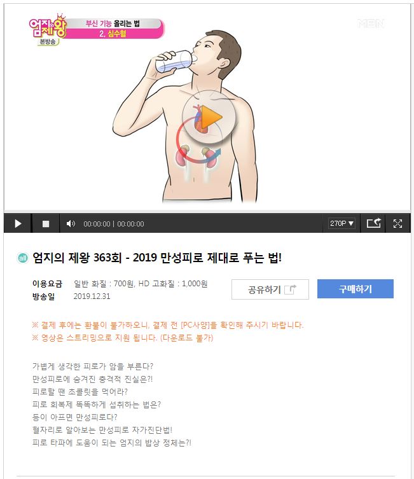414x479 pixels.
Task: Click the large orange play overlay on the video
Action: click(x=209, y=117)
